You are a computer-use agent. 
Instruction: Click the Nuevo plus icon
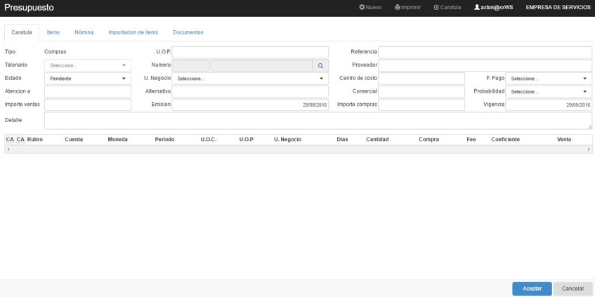(x=362, y=8)
